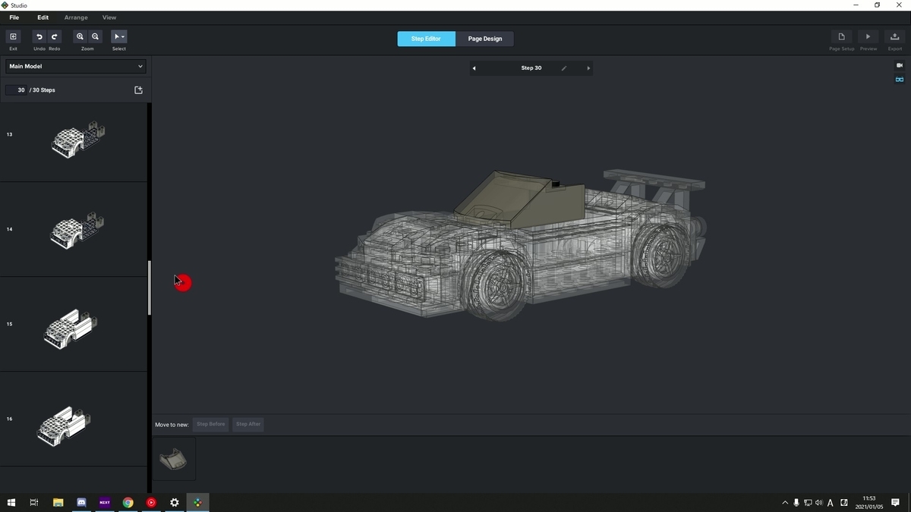
Task: Click the Step Before button
Action: (211, 424)
